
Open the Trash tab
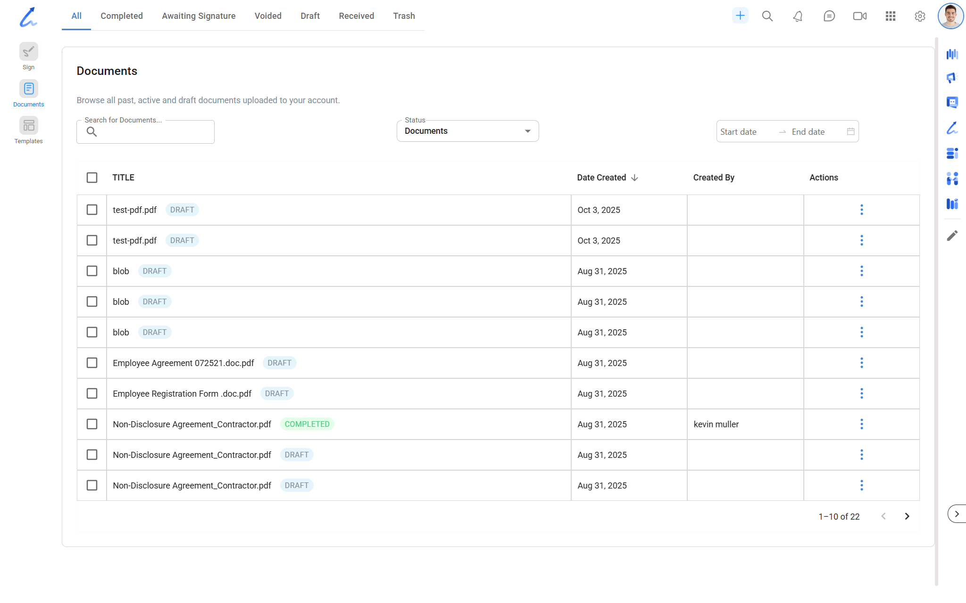point(404,16)
